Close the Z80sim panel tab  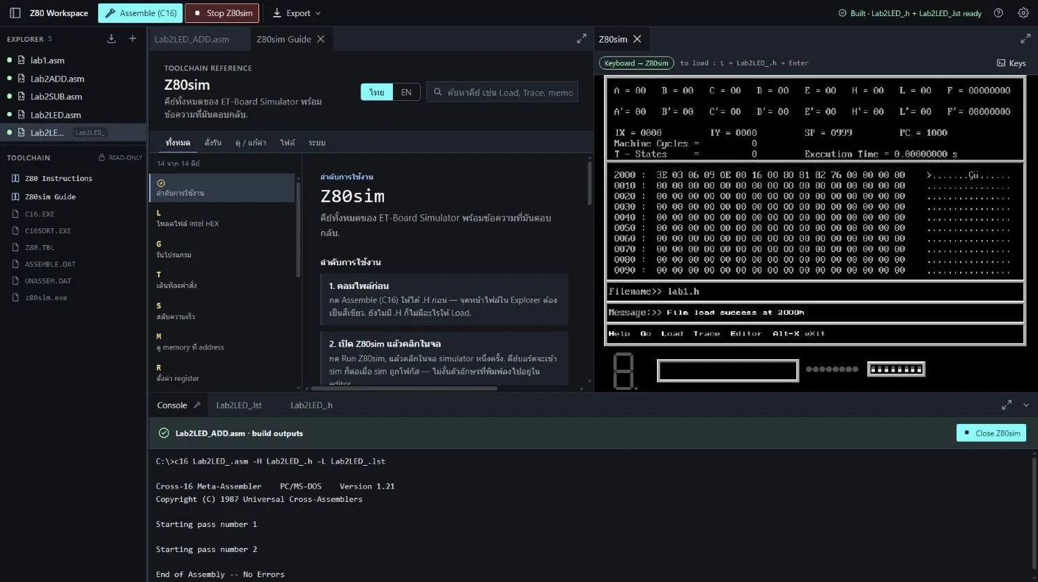tap(637, 39)
